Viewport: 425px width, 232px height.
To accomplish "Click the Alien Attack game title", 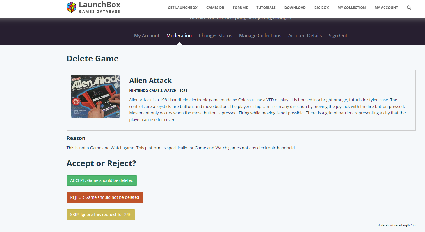I will coord(150,80).
